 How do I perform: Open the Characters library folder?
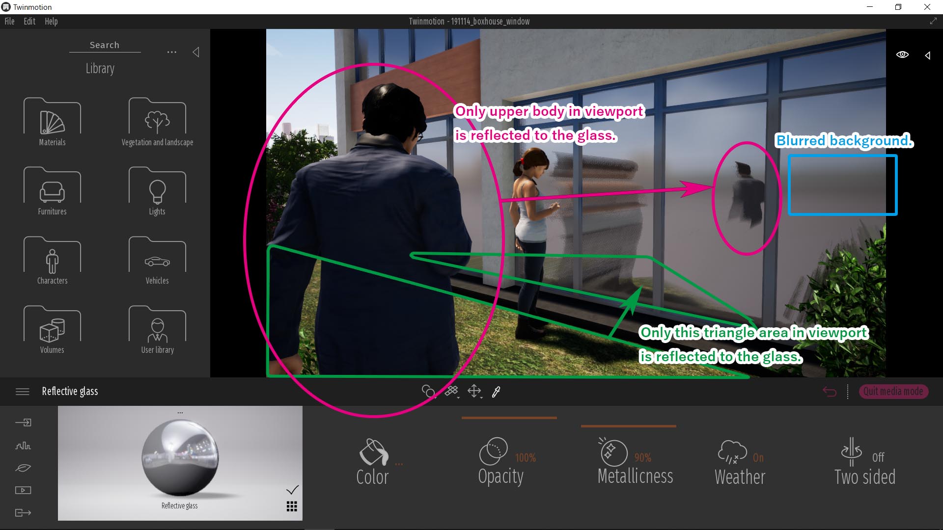[52, 265]
